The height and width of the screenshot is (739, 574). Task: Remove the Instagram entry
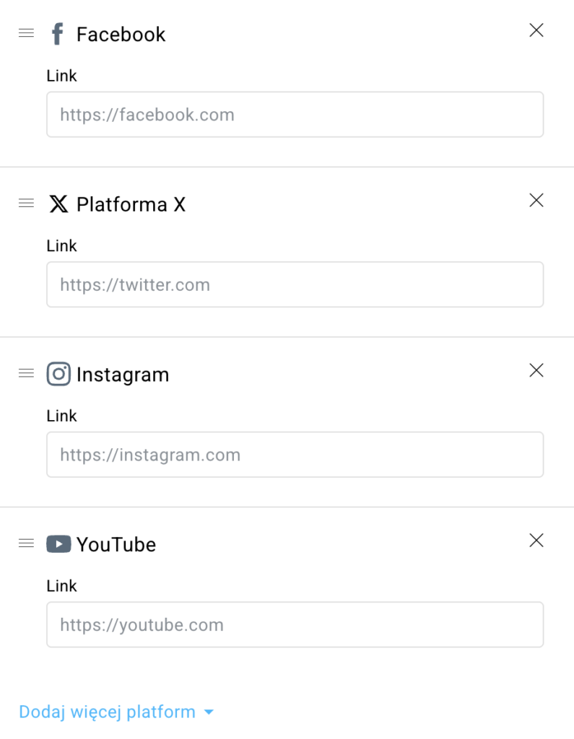coord(536,370)
